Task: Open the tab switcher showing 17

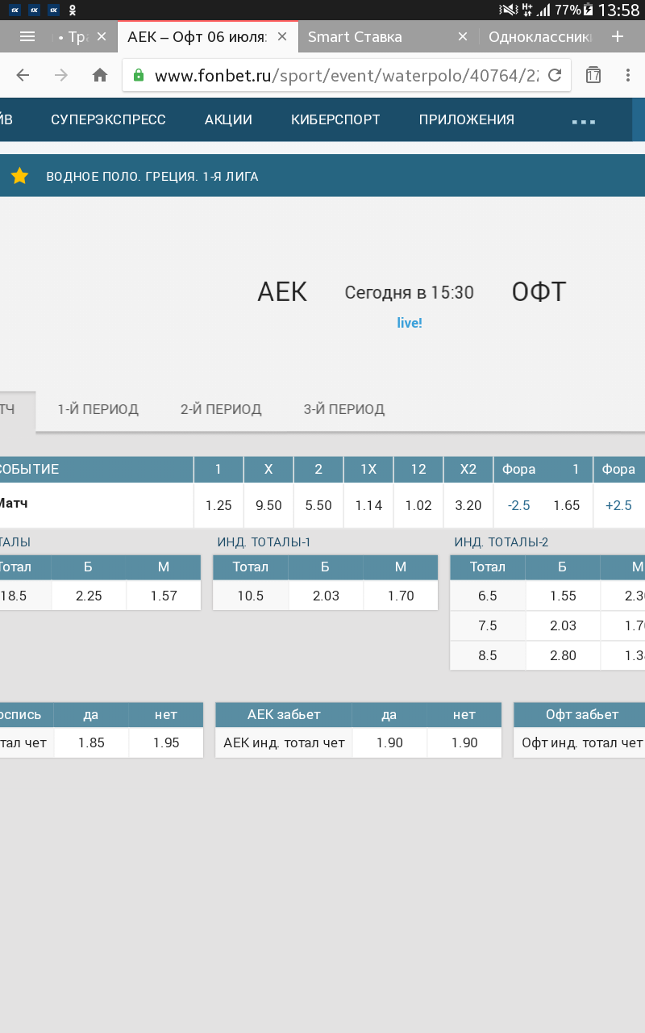Action: point(593,75)
